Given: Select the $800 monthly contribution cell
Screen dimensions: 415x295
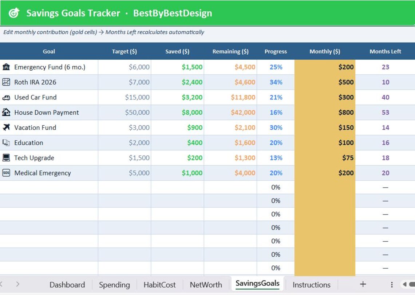Looking at the screenshot, I should [x=325, y=112].
